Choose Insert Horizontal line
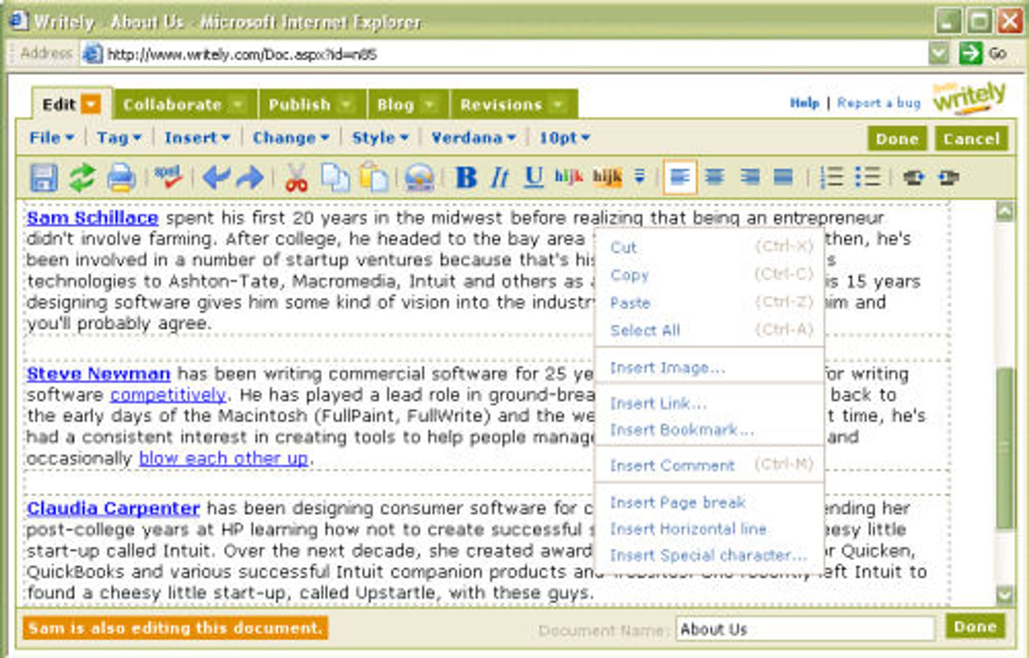The height and width of the screenshot is (658, 1029). [710, 529]
